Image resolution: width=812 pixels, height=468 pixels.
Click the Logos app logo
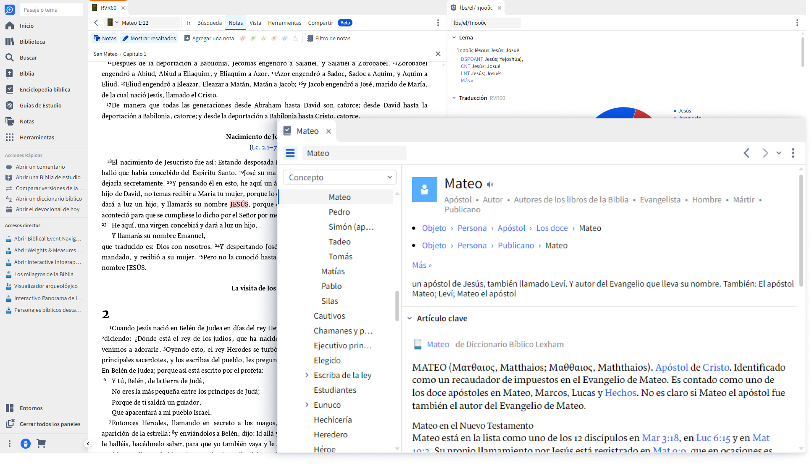pos(10,9)
